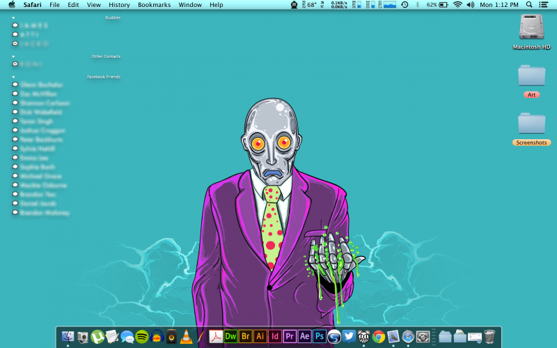Open the bear-face app in dock

tap(363, 337)
